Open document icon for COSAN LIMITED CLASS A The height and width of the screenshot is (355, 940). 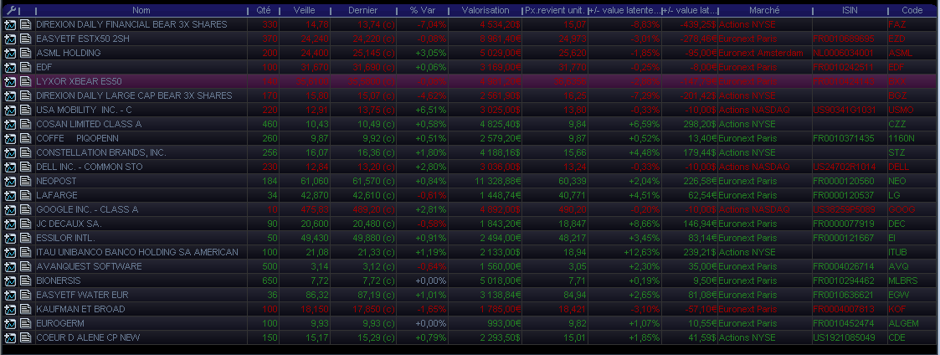coord(25,124)
